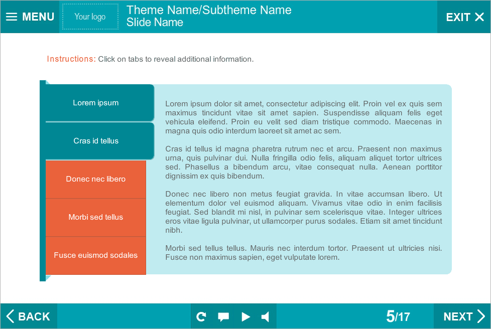Screen dimensions: 491x329
Task: Click the EXIT X button
Action: (x=465, y=17)
